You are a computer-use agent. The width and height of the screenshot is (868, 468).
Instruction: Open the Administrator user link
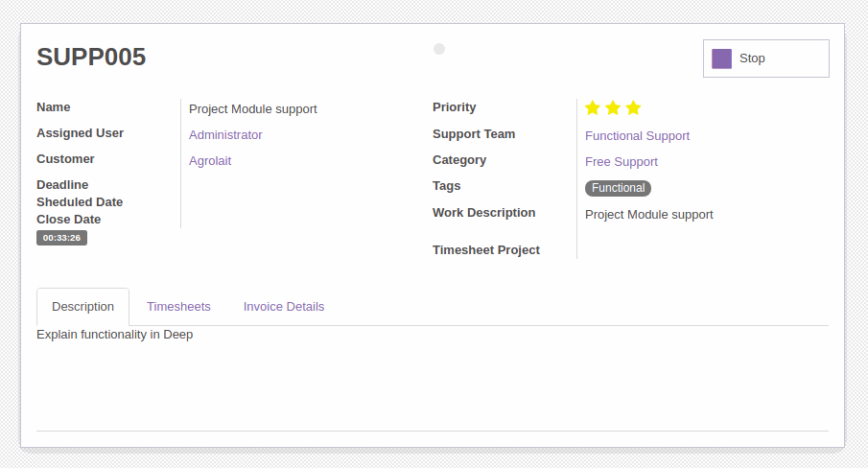pos(225,135)
